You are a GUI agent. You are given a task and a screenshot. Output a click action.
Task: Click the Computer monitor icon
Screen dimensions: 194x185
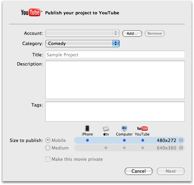pos(124,129)
